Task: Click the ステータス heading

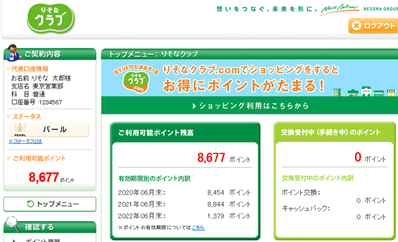Action: coord(27,117)
